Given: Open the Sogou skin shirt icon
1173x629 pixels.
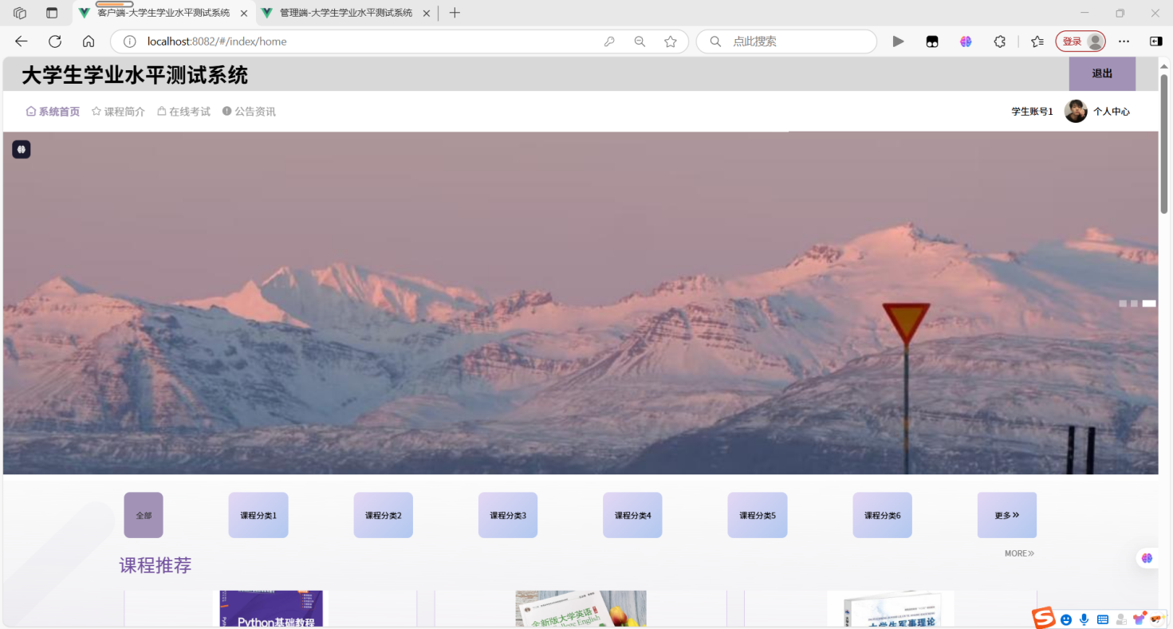Looking at the screenshot, I should click(1139, 619).
